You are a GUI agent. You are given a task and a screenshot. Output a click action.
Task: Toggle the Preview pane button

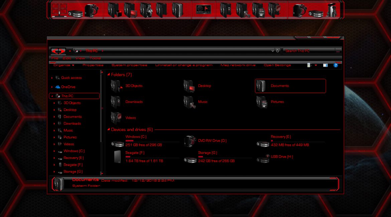point(325,65)
